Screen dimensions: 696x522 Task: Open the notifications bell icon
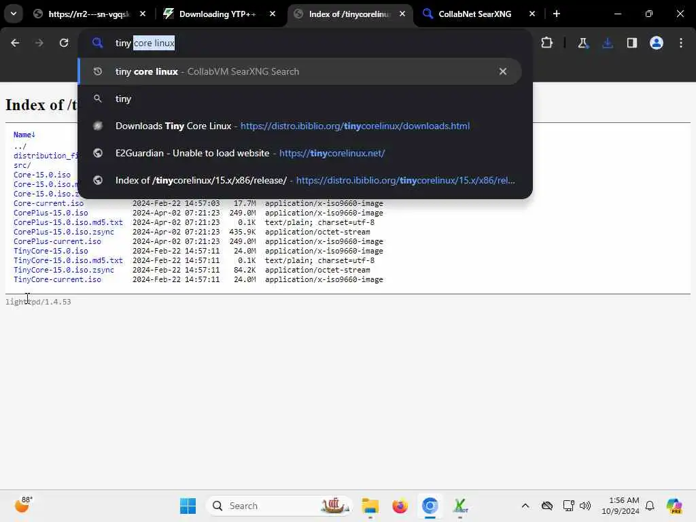650,506
